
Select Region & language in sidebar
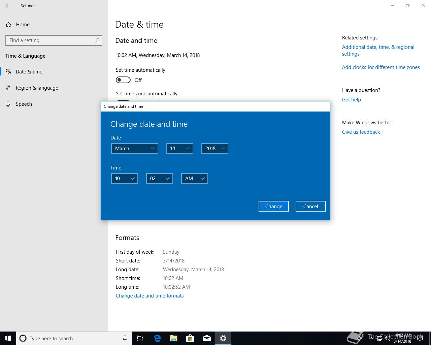[37, 88]
